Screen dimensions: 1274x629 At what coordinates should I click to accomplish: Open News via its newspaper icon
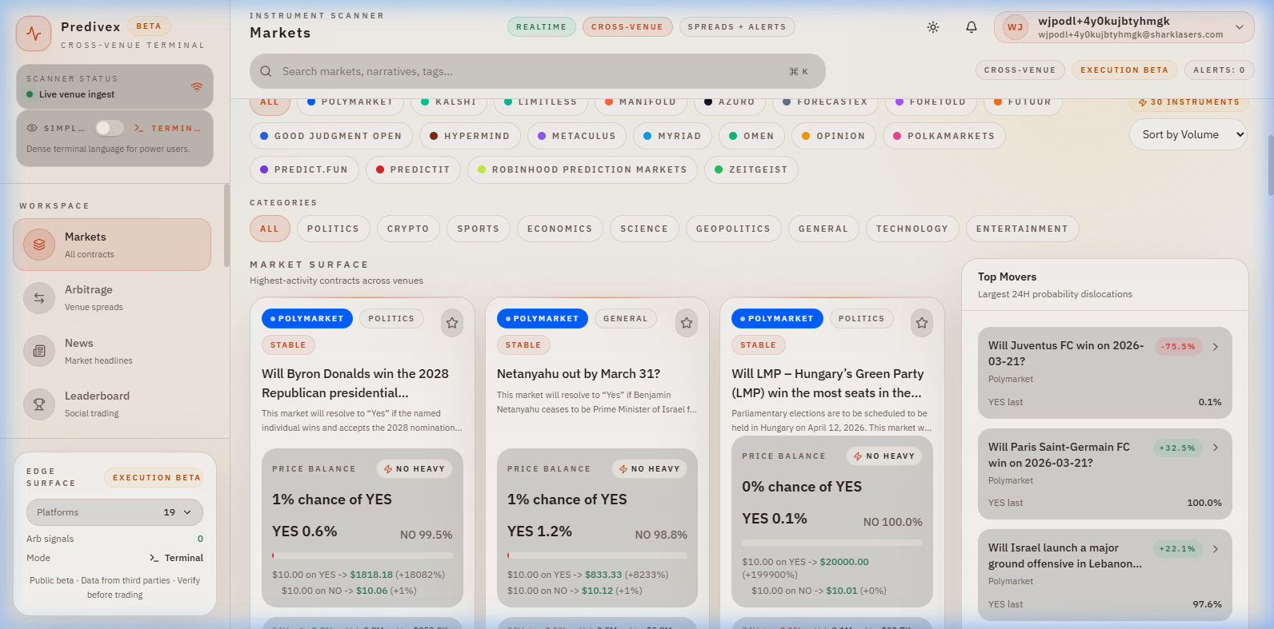coord(39,351)
